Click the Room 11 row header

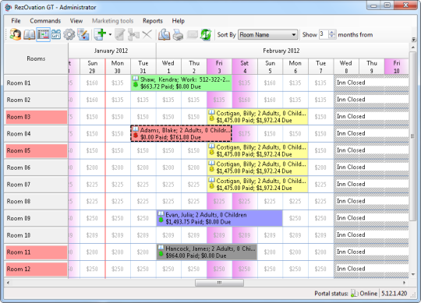click(36, 252)
